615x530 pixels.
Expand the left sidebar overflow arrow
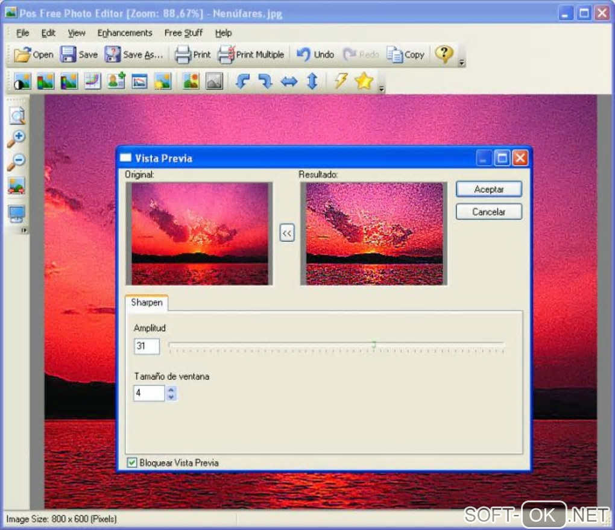pyautogui.click(x=24, y=230)
